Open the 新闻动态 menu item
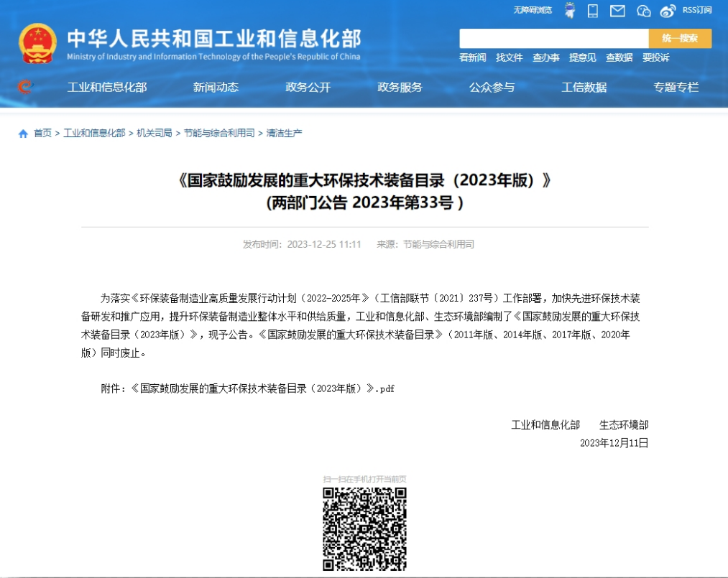This screenshot has height=578, width=728. [215, 87]
